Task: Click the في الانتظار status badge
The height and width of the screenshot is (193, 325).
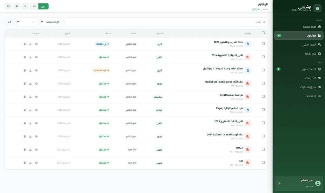Action: 102,44
